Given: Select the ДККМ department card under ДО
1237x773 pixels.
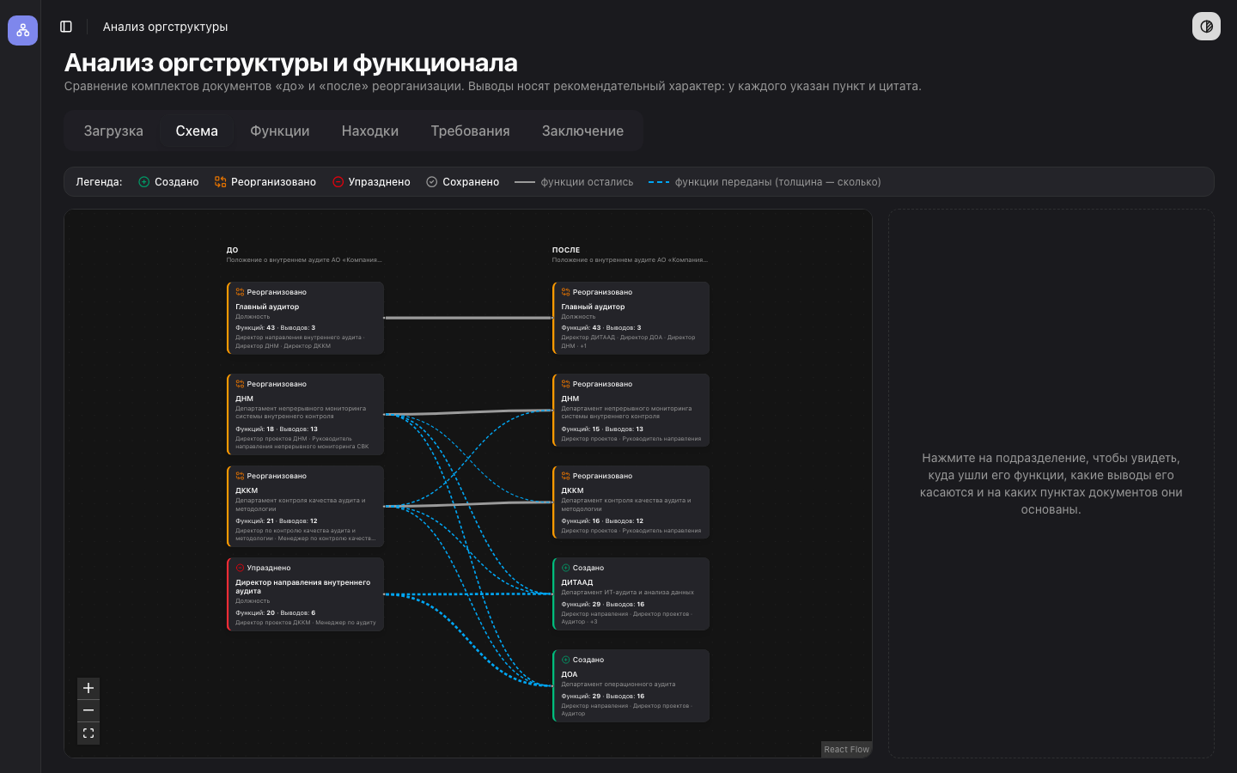Looking at the screenshot, I should pos(305,506).
